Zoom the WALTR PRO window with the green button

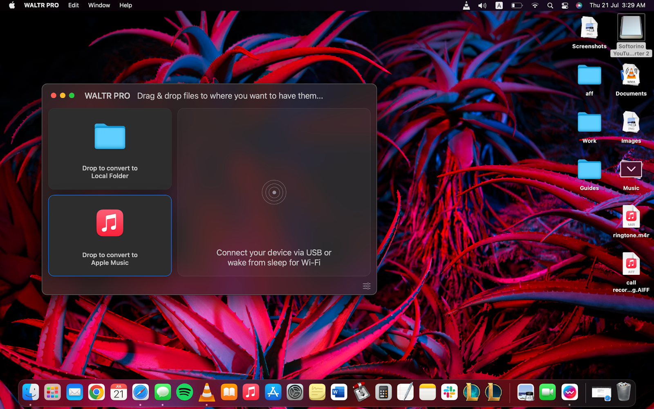[x=72, y=96]
